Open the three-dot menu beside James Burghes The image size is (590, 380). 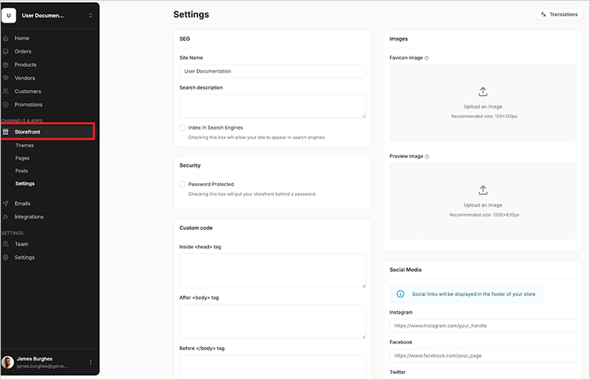(91, 362)
